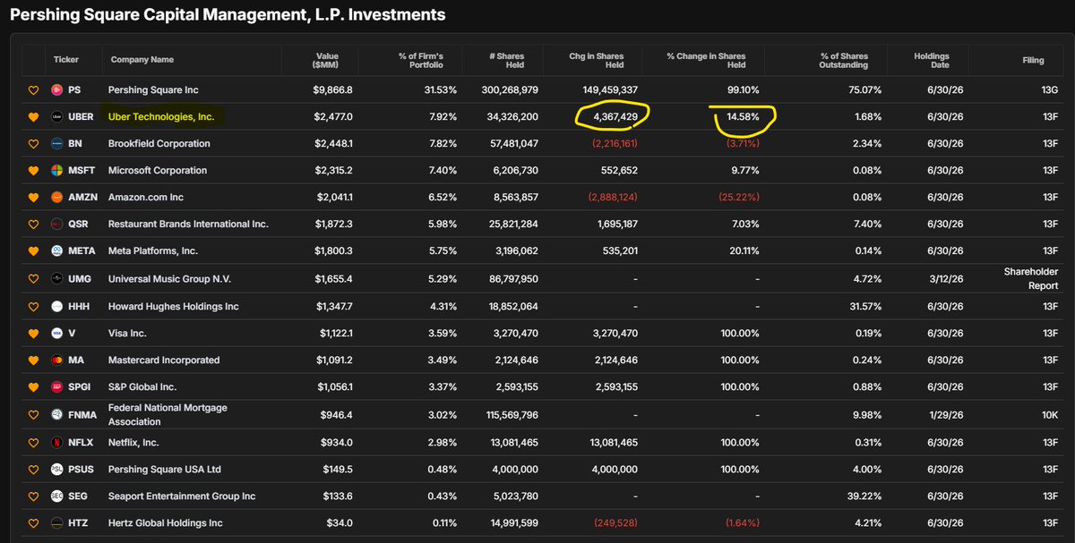
Task: Click the Fannie Mae logo beside FNMA
Action: click(58, 415)
